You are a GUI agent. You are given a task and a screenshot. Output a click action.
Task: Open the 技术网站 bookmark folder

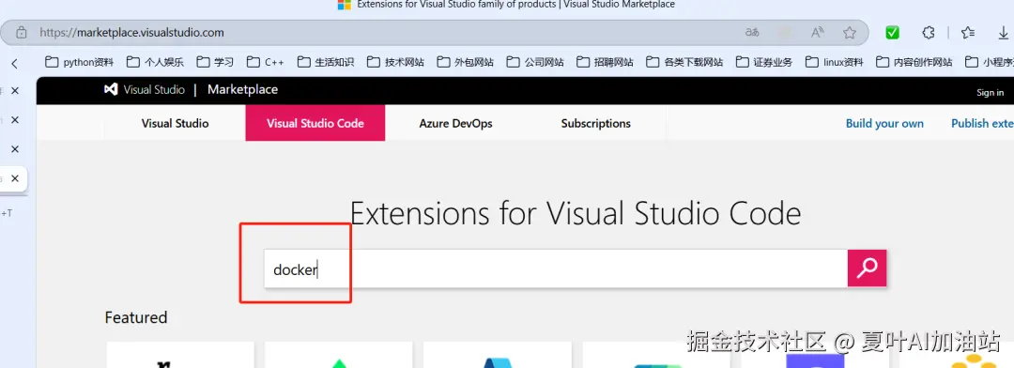click(x=396, y=62)
